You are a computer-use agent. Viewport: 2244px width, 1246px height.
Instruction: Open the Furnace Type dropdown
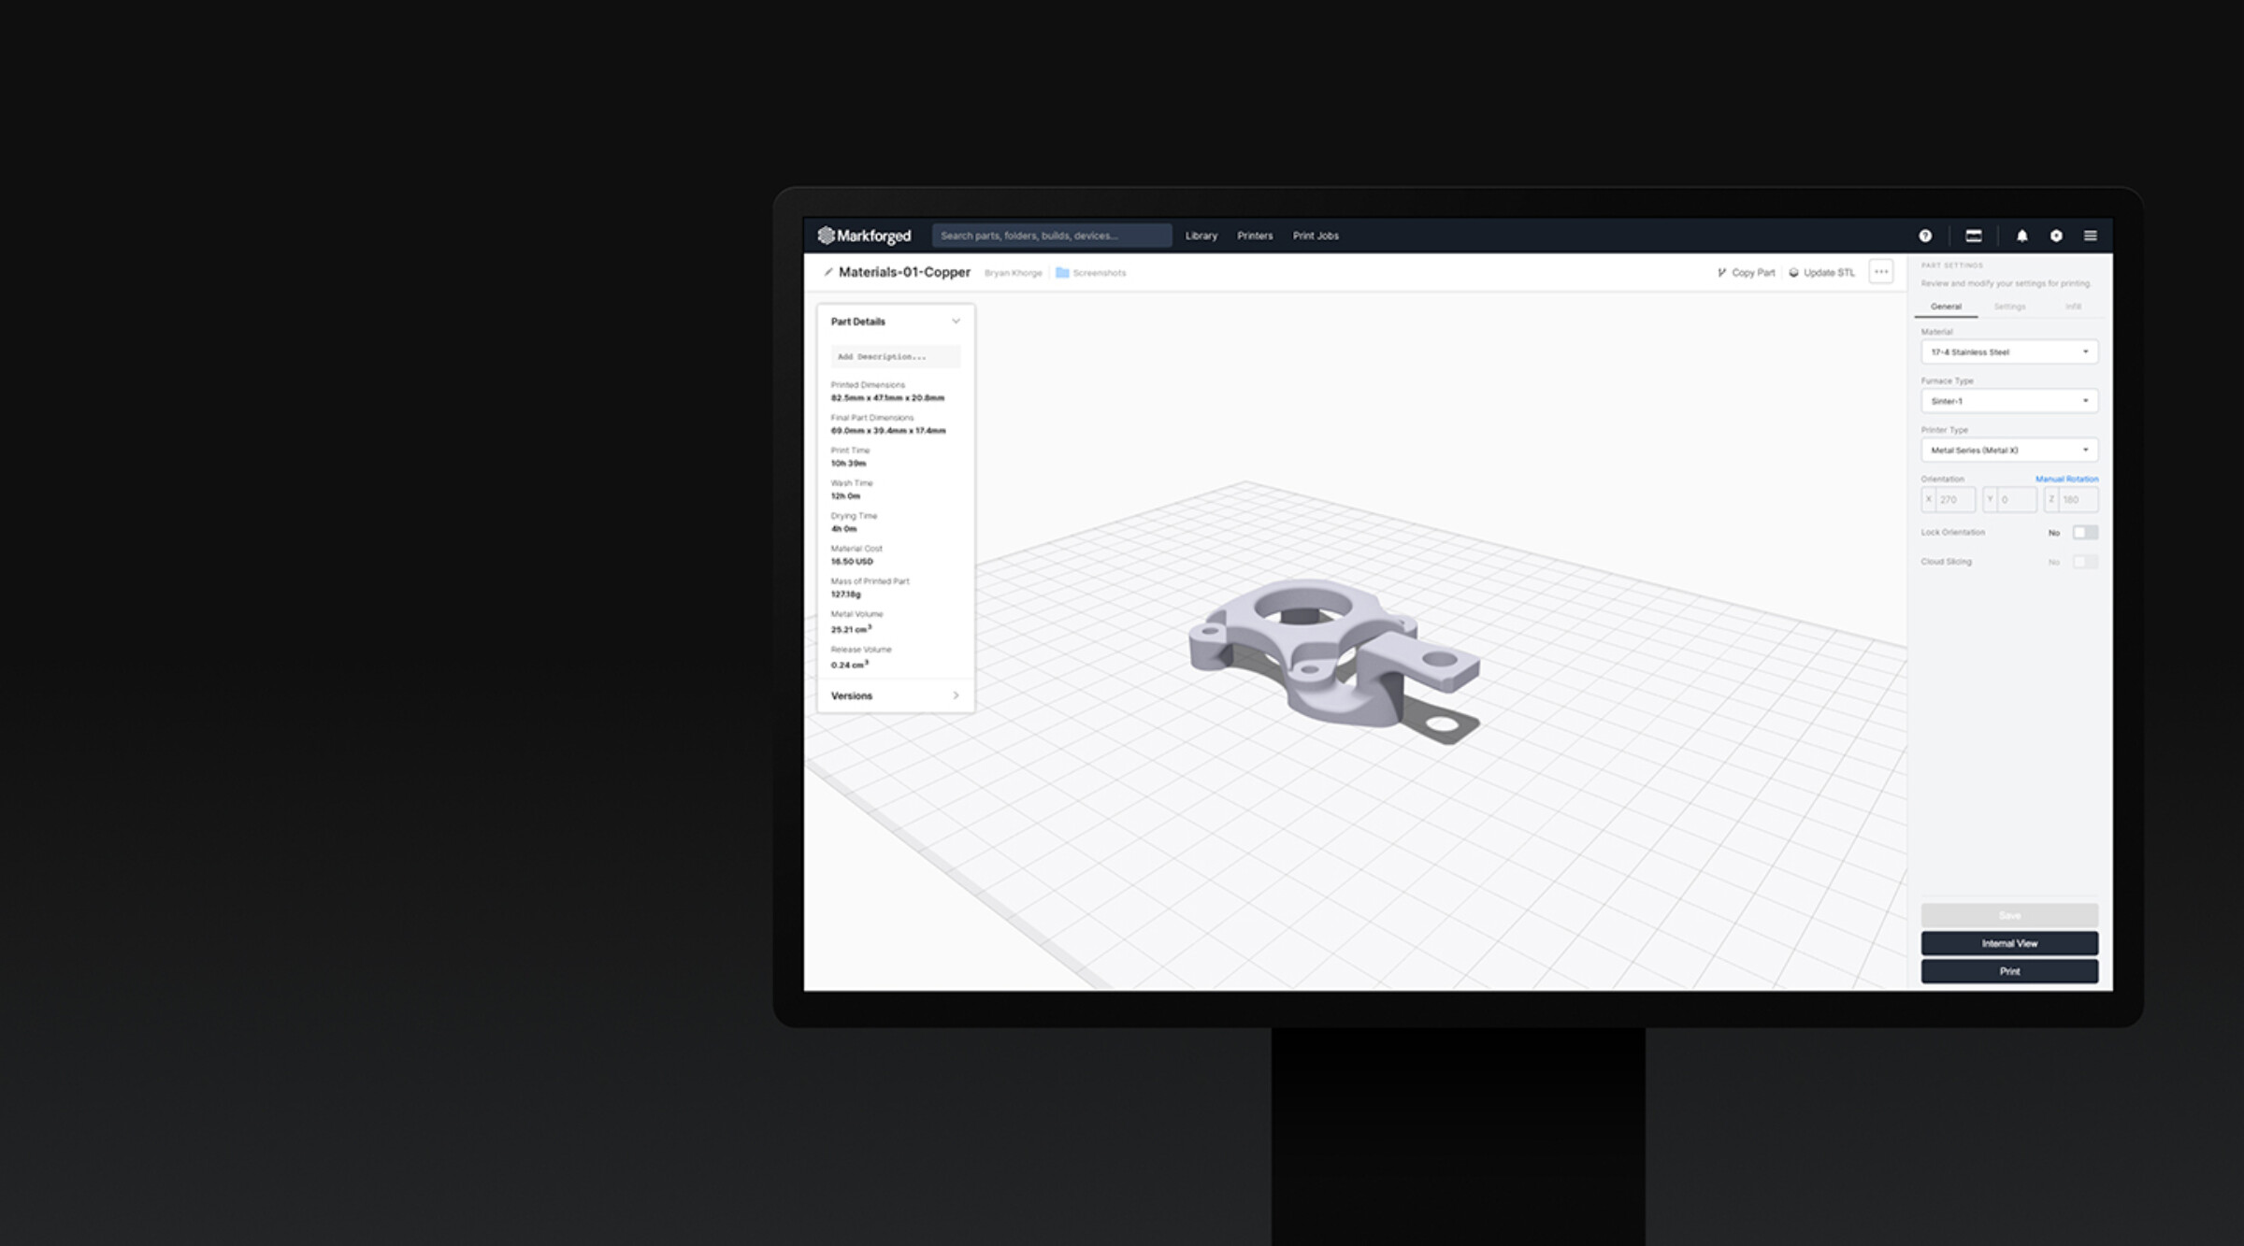pos(2008,400)
